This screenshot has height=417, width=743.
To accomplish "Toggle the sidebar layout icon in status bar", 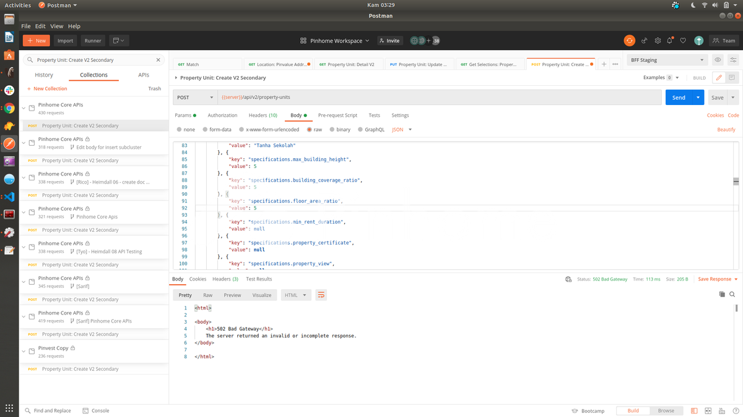I will [694, 411].
